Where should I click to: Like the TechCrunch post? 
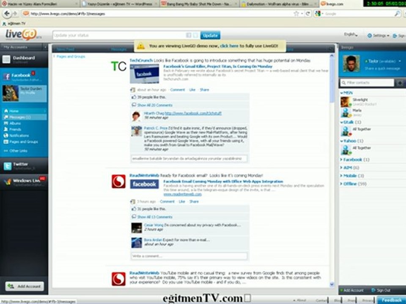(192, 90)
